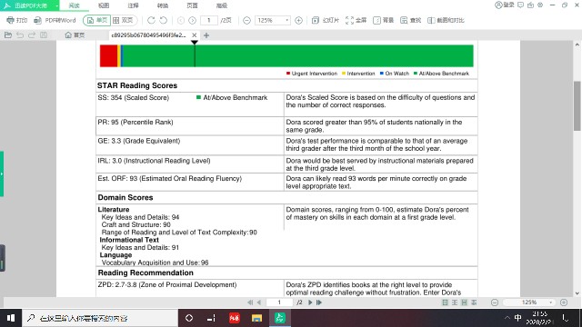The width and height of the screenshot is (582, 327).
Task: Zoom in with the plus icon in toolbar
Action: pyautogui.click(x=299, y=20)
